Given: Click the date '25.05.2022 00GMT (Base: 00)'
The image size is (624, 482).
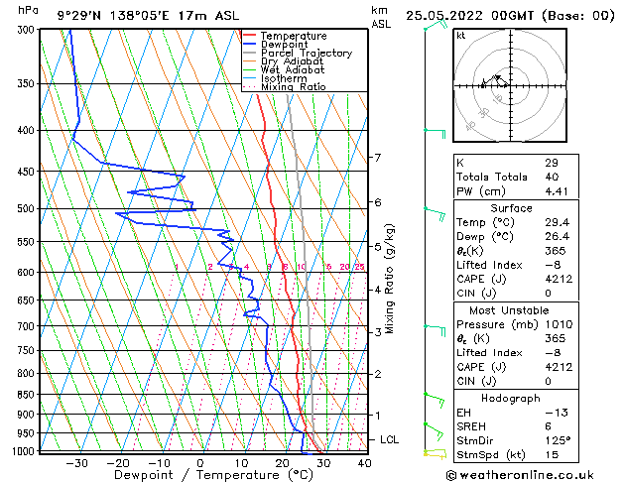Looking at the screenshot, I should pos(510,16).
